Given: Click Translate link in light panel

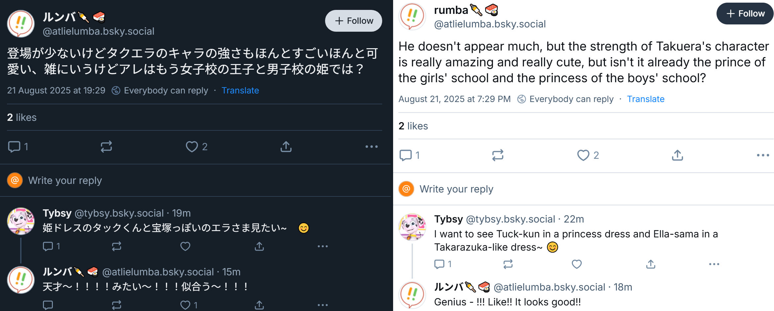Looking at the screenshot, I should pos(645,99).
